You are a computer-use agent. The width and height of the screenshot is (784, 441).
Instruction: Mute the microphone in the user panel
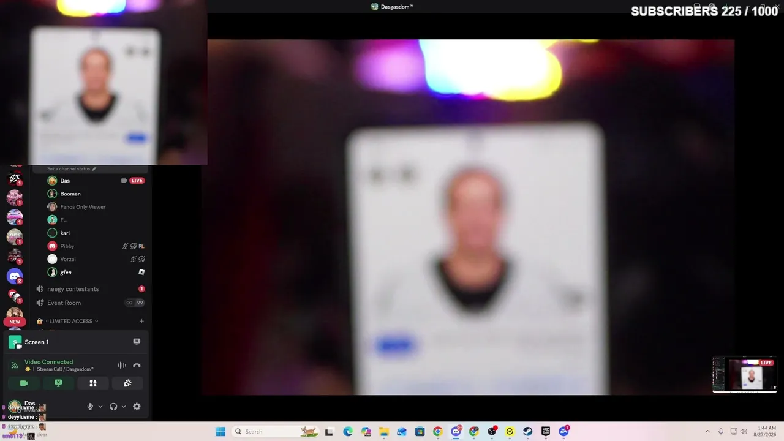90,407
